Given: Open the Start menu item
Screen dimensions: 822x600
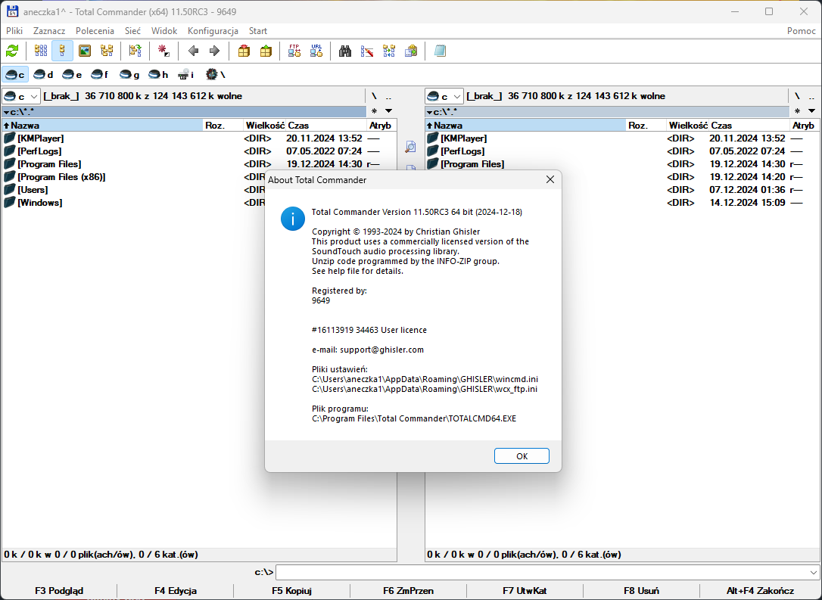Looking at the screenshot, I should pyautogui.click(x=258, y=31).
